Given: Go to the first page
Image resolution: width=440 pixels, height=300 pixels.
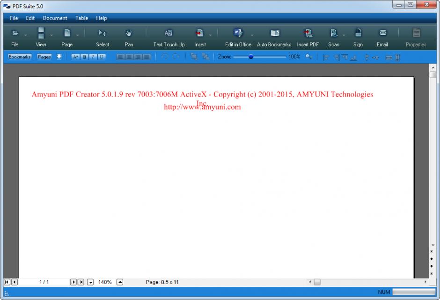Looking at the screenshot, I should click(7, 282).
